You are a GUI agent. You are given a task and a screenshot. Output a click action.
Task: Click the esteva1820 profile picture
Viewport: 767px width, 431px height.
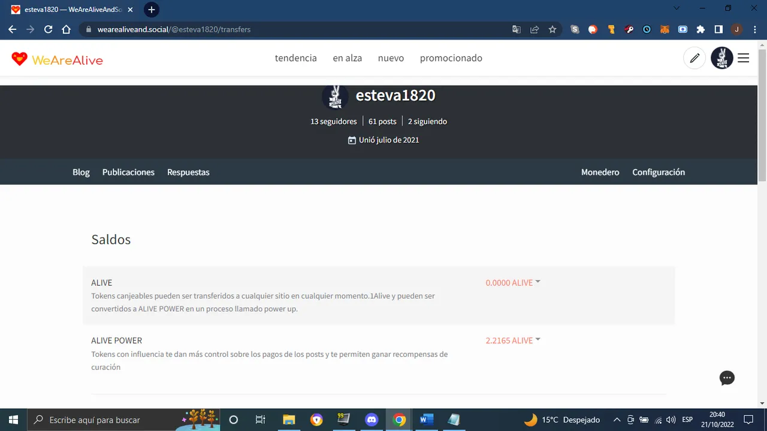pyautogui.click(x=335, y=96)
